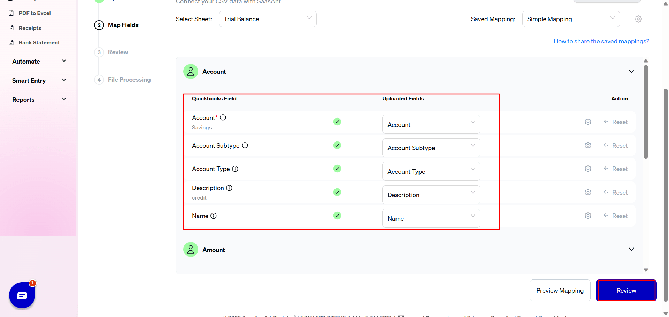
Task: Go to Map Fields step 2
Action: [116, 25]
